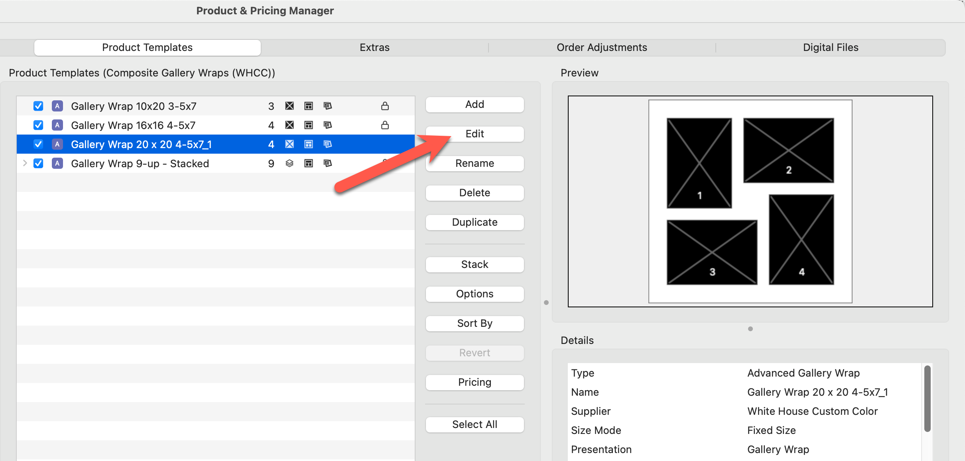Click lock icon on Gallery Wrap 16x16 row
This screenshot has height=461, width=965.
[385, 125]
